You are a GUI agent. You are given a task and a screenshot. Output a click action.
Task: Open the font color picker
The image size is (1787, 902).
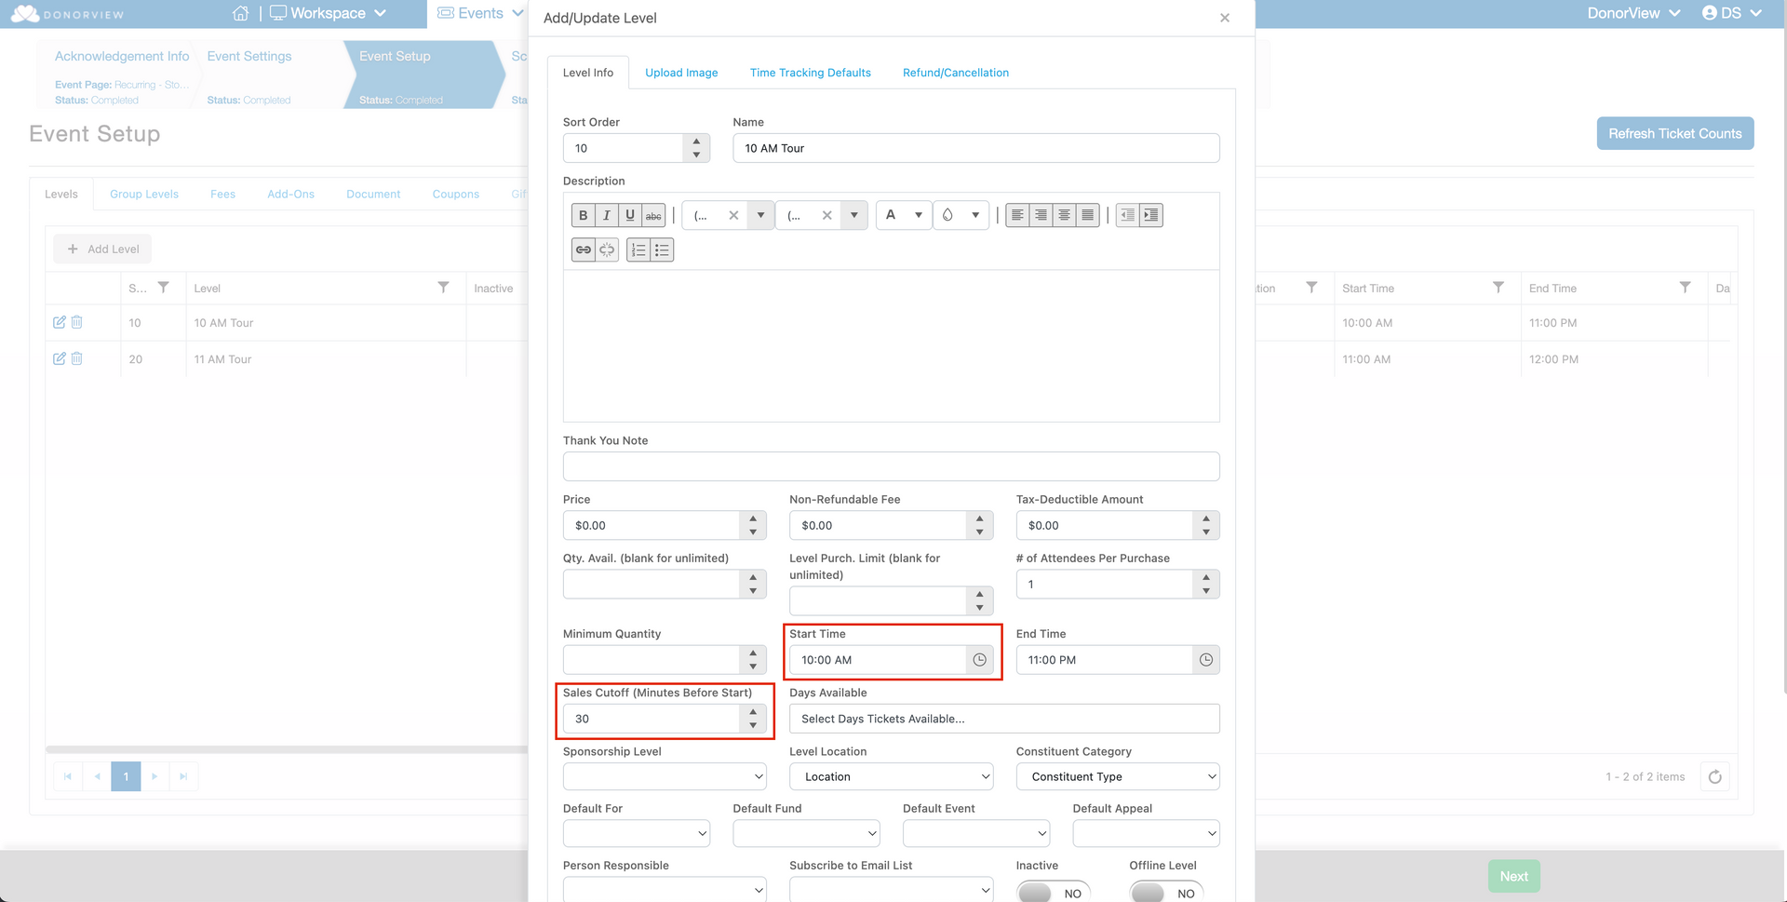coord(904,215)
